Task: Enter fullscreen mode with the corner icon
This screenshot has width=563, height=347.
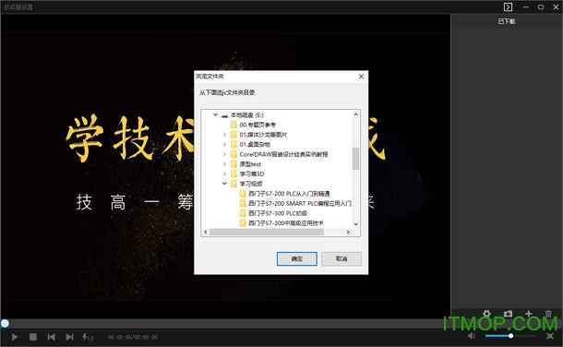Action: [x=550, y=336]
